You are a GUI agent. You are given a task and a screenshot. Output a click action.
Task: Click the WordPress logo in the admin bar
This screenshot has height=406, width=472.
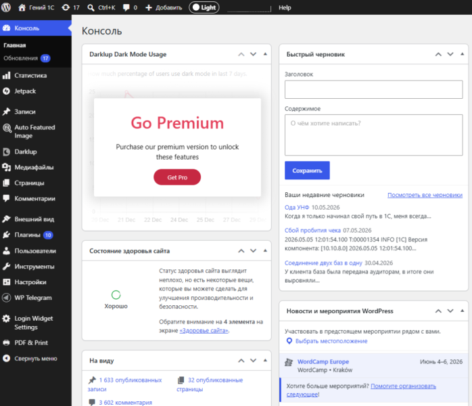point(6,7)
